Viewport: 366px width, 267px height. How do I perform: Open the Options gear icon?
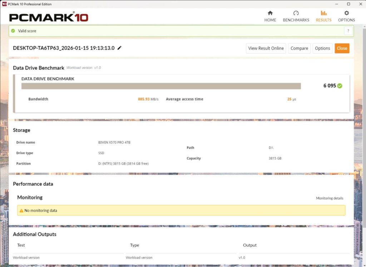346,13
